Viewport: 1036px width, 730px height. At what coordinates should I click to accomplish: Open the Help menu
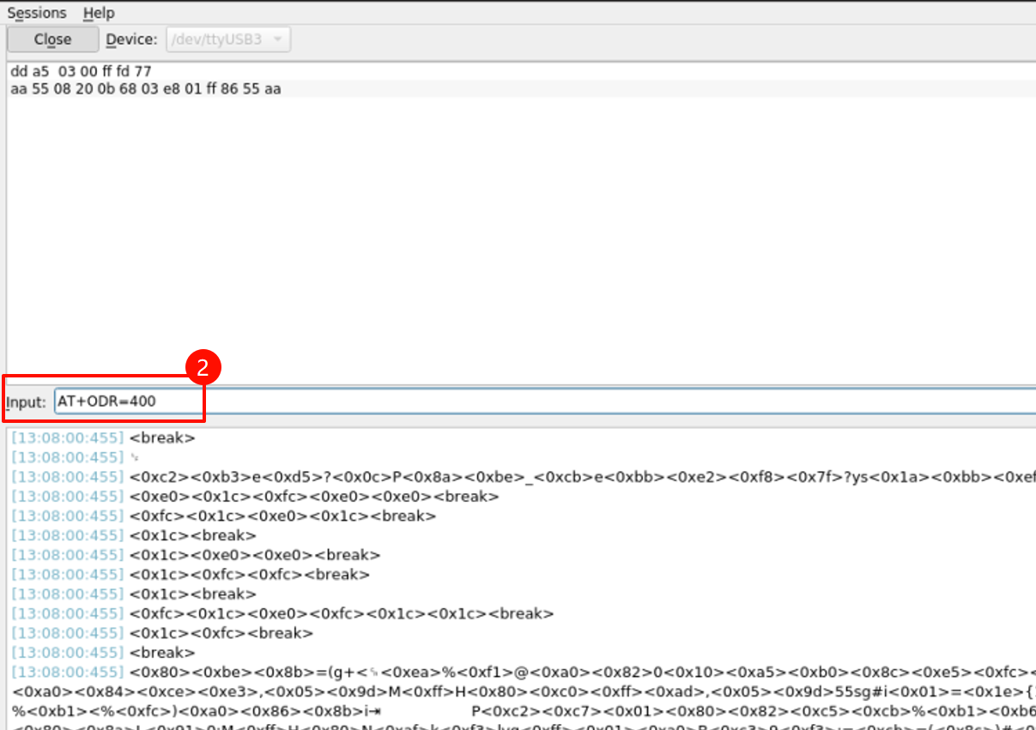pos(99,13)
